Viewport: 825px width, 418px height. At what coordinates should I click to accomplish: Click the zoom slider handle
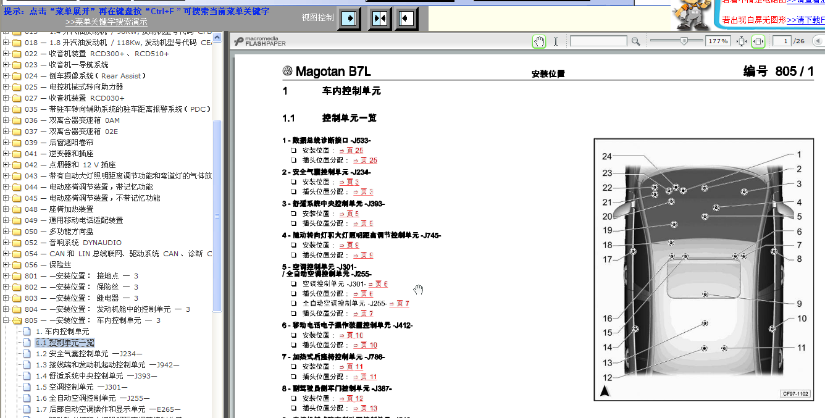click(x=683, y=41)
